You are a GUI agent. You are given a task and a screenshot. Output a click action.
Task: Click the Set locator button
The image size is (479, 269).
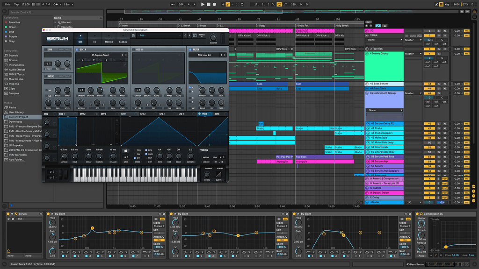tap(369, 22)
